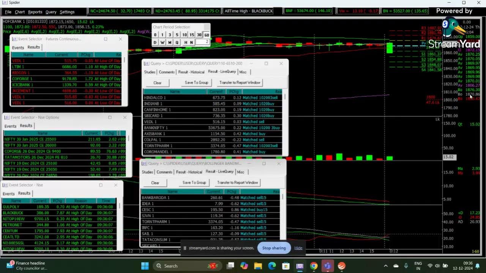
Task: Switch chart to Monthly (M) period
Action: click(170, 42)
